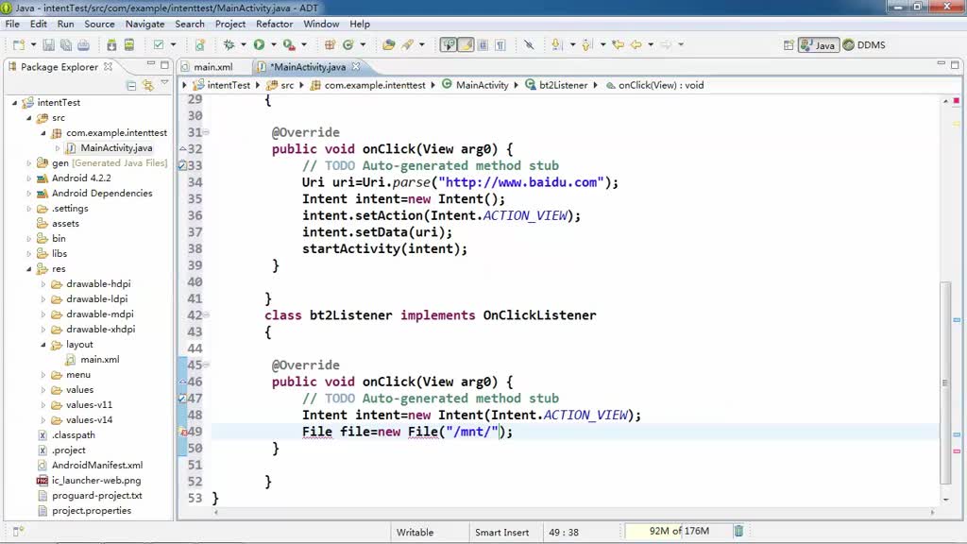
Task: Close the MainActivity.java tab
Action: click(x=356, y=66)
